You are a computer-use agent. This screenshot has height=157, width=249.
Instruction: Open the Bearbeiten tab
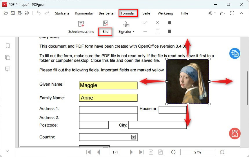click(x=107, y=13)
